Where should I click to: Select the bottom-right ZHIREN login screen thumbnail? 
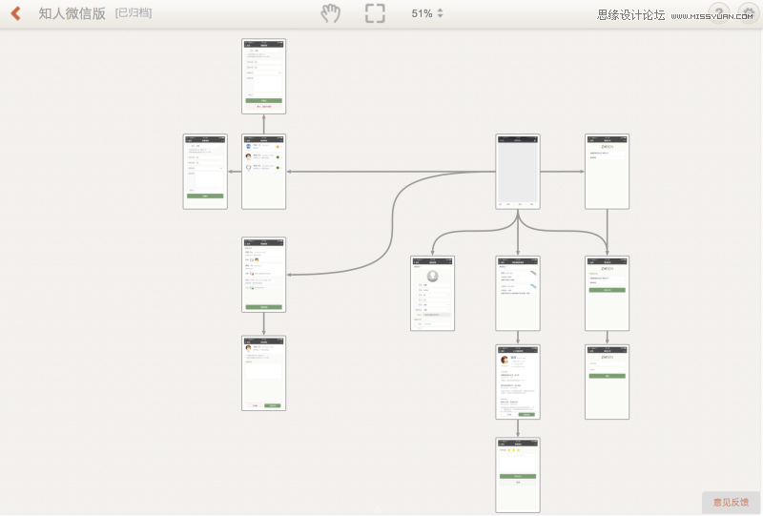click(607, 382)
